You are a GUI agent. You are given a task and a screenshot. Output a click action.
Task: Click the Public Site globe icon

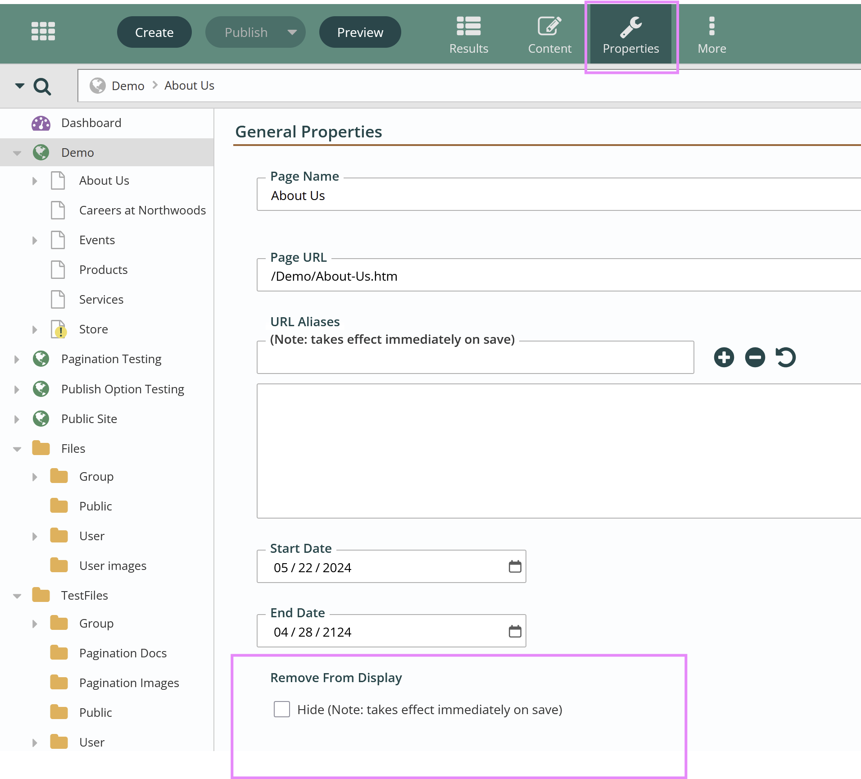coord(41,419)
